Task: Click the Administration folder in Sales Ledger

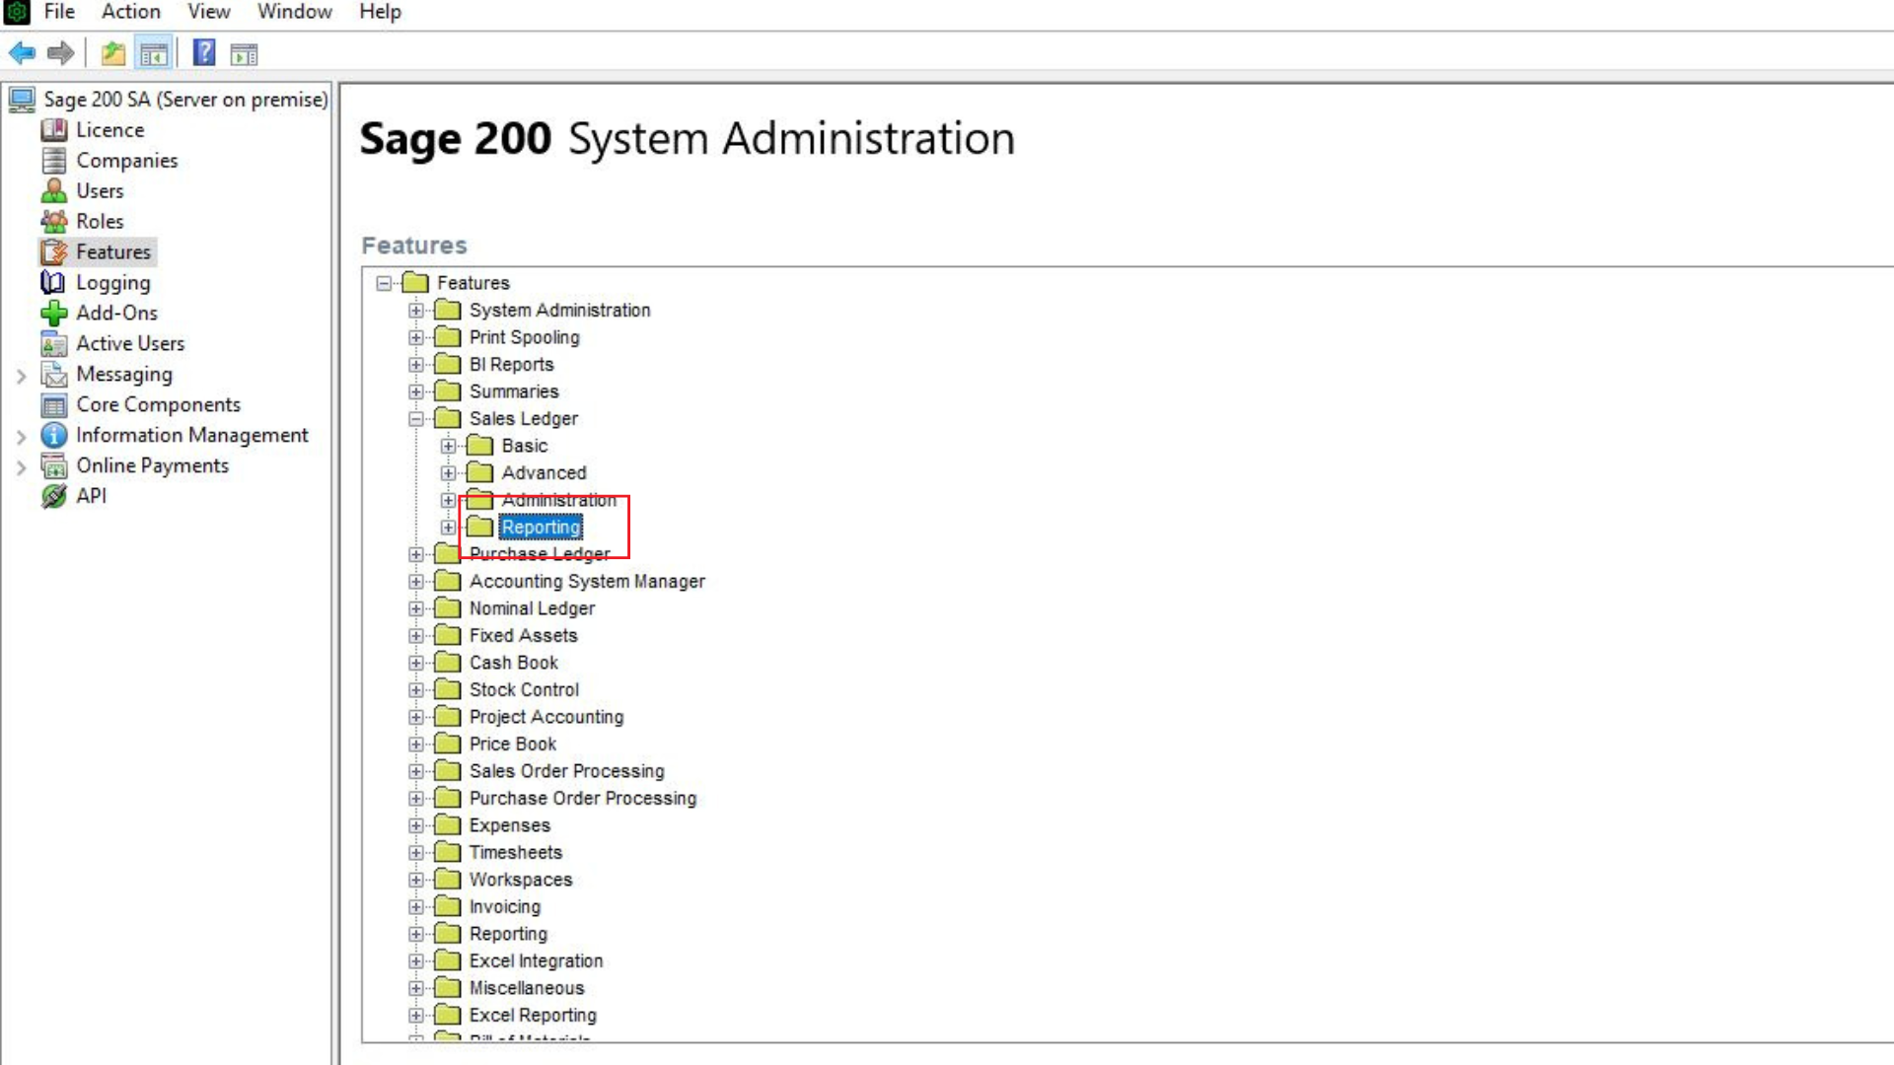Action: pos(560,499)
